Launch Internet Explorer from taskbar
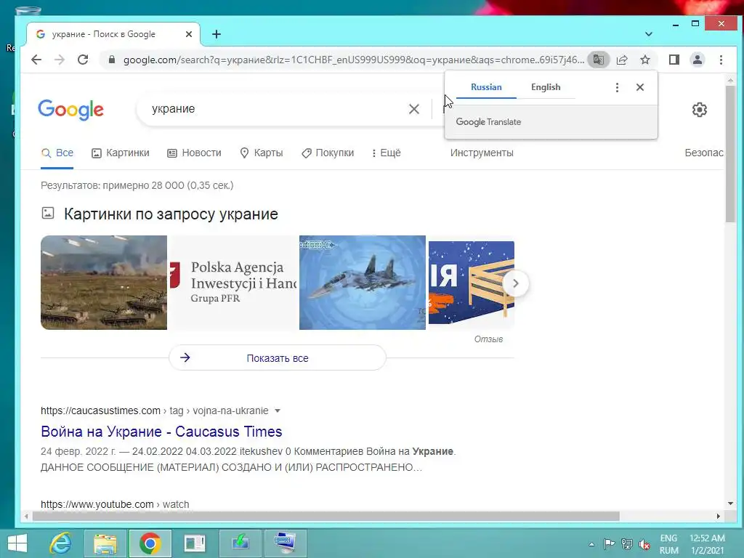The image size is (744, 558). [61, 543]
